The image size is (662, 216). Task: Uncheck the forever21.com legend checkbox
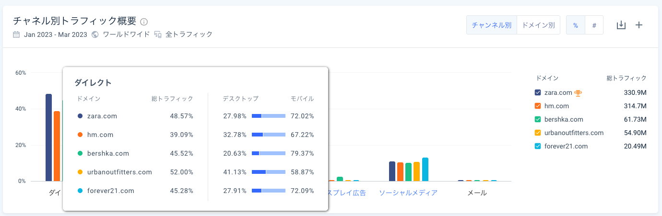[538, 146]
